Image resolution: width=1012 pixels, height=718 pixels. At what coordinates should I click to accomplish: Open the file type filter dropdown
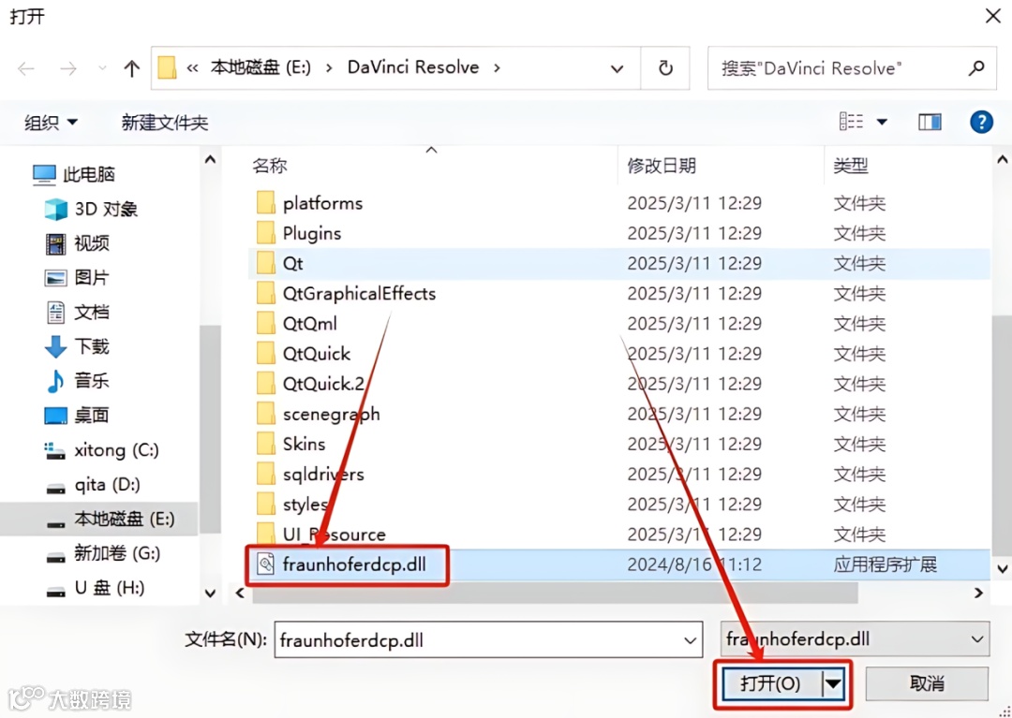click(856, 639)
